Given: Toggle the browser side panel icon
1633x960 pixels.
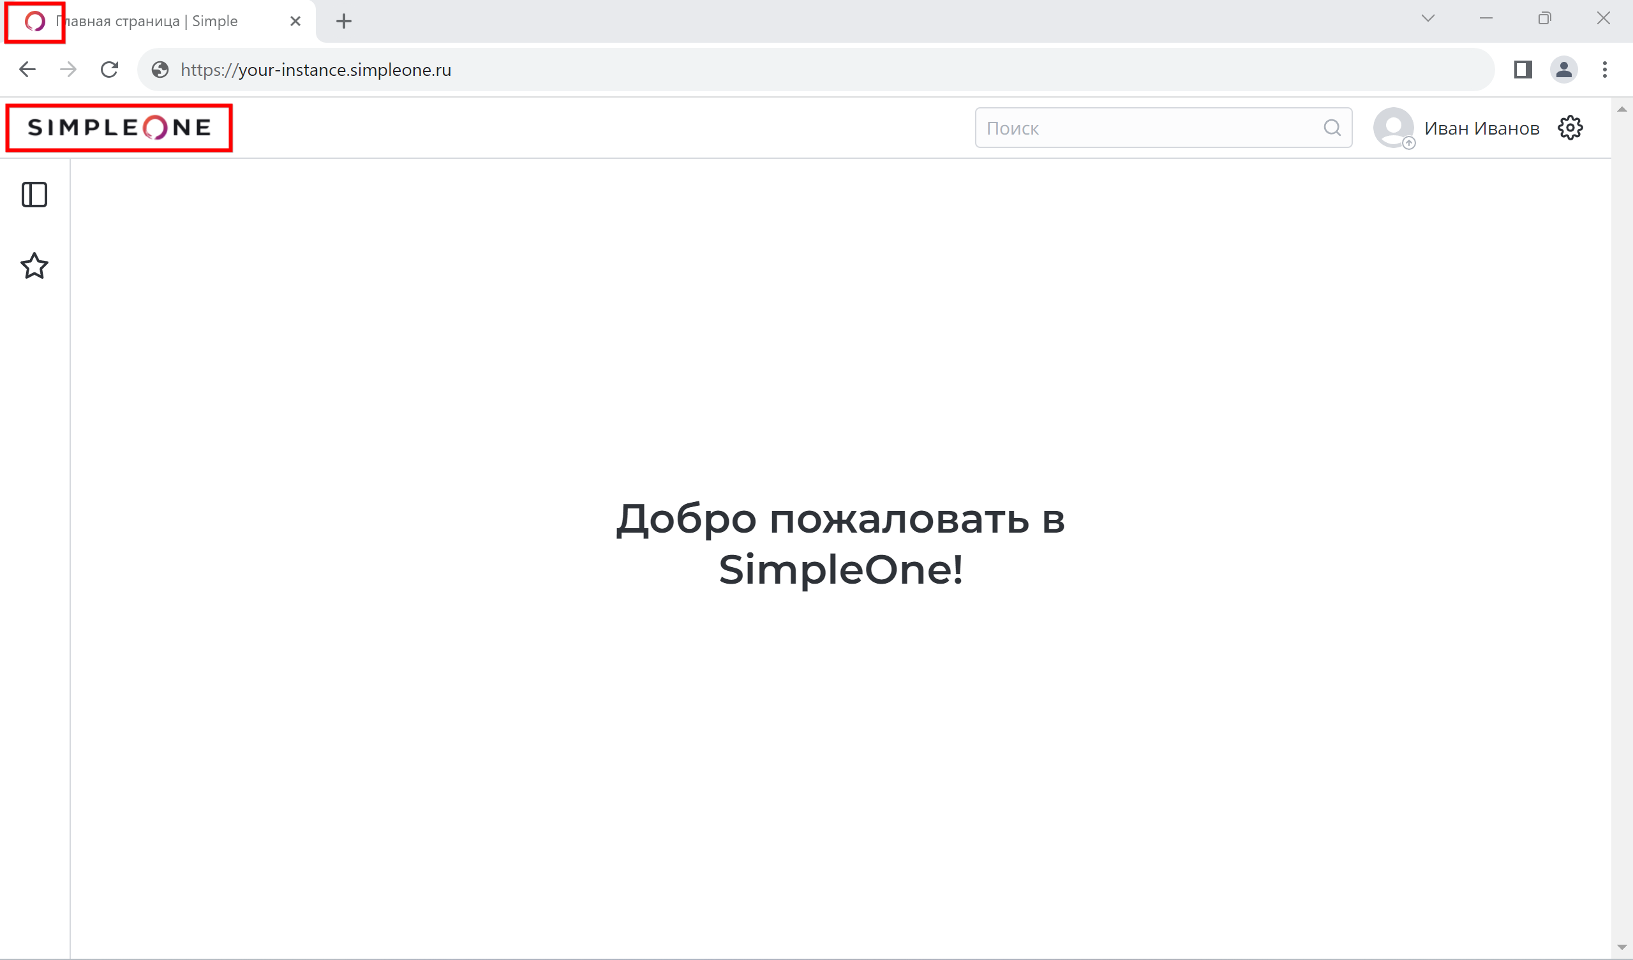Looking at the screenshot, I should (x=1523, y=70).
